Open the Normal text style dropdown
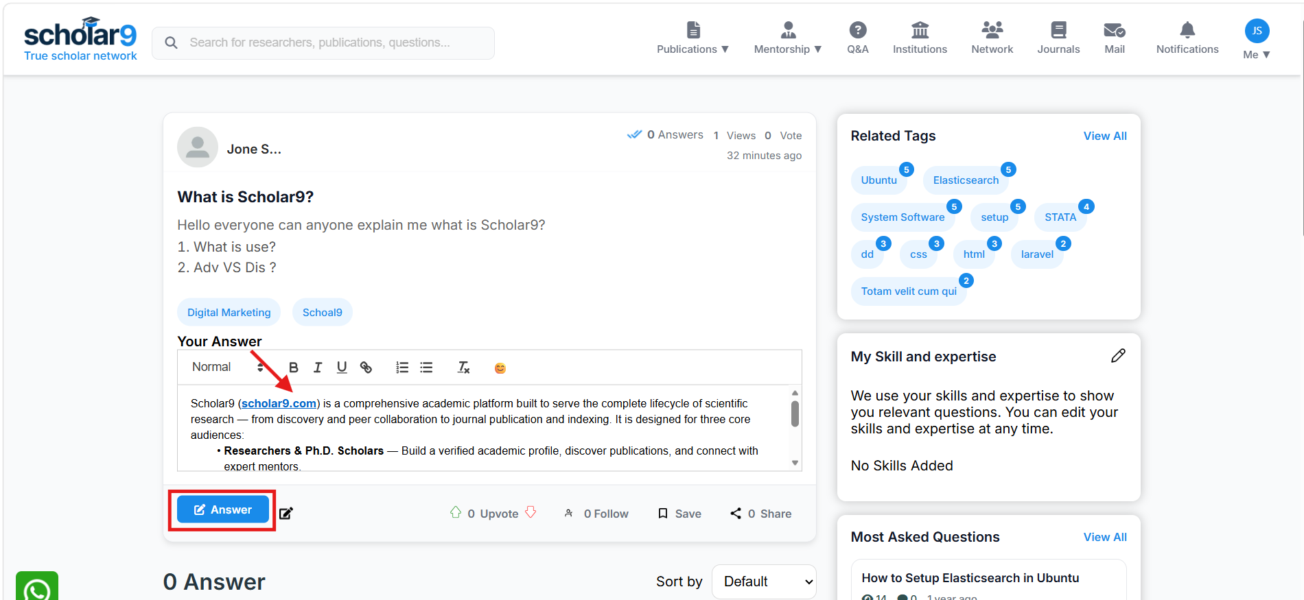 228,367
